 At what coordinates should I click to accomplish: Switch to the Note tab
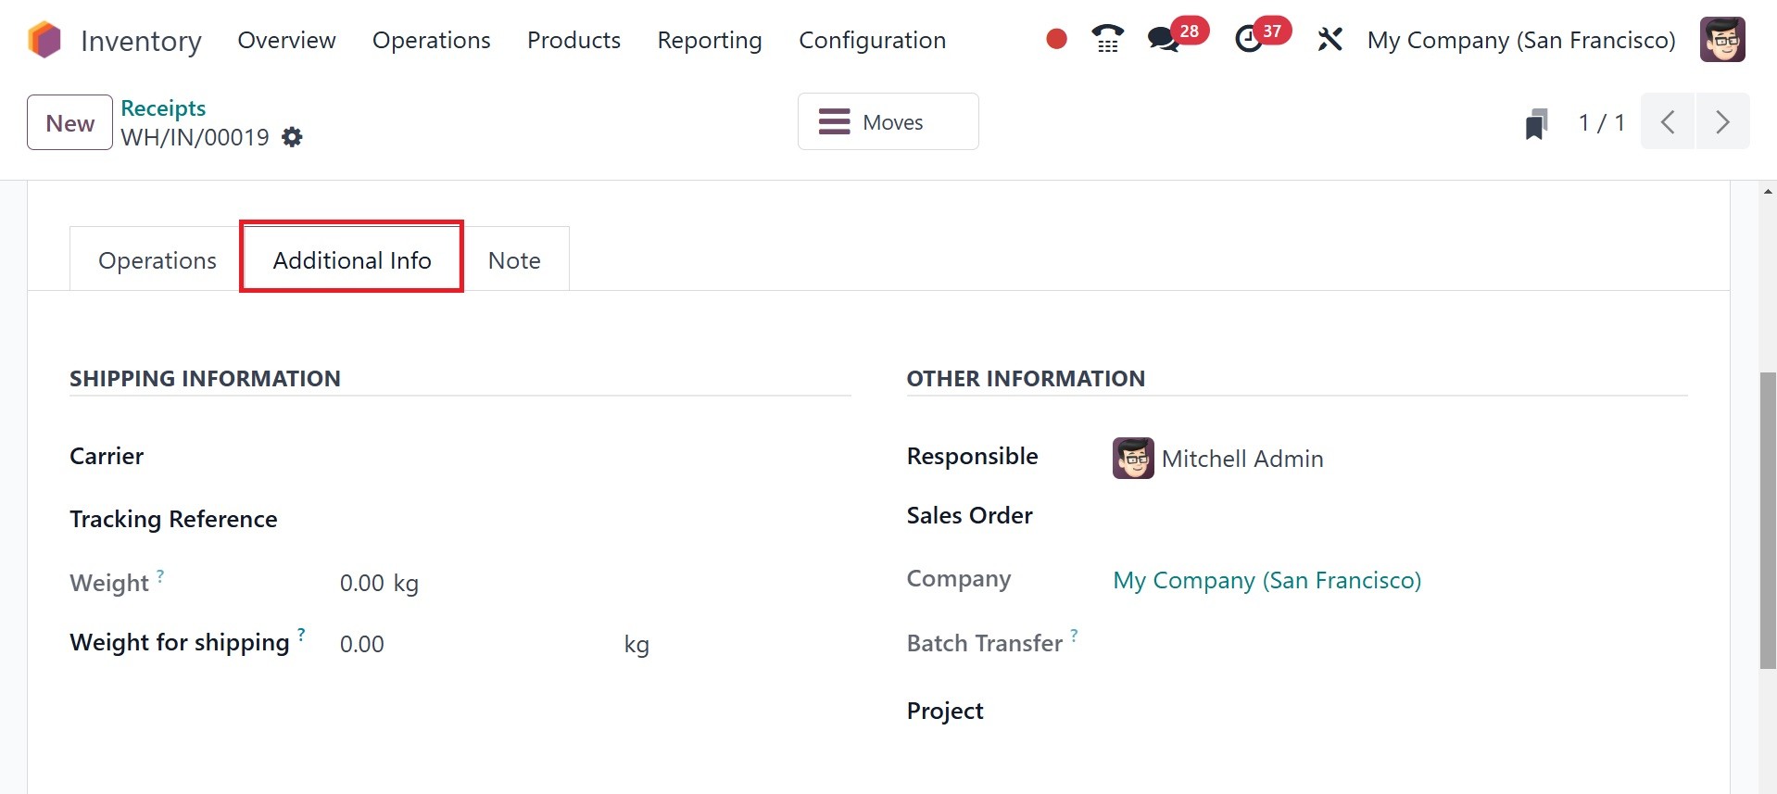tap(514, 260)
